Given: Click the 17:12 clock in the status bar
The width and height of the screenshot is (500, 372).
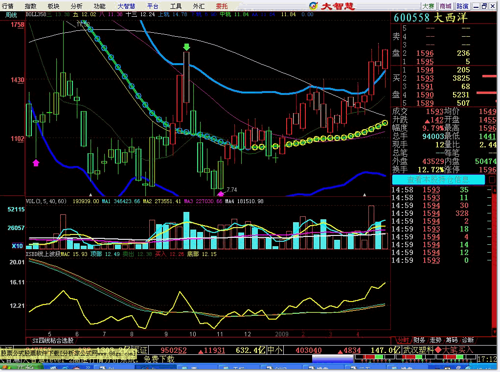Looking at the screenshot, I should [487, 359].
